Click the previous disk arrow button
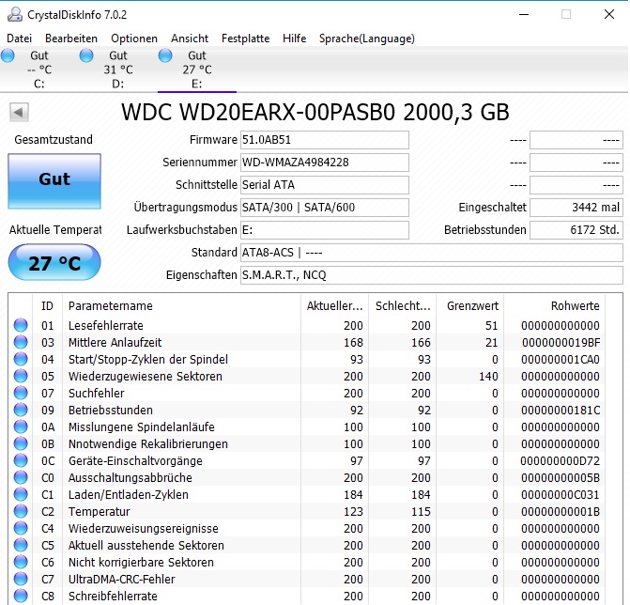The height and width of the screenshot is (605, 630). (x=20, y=112)
